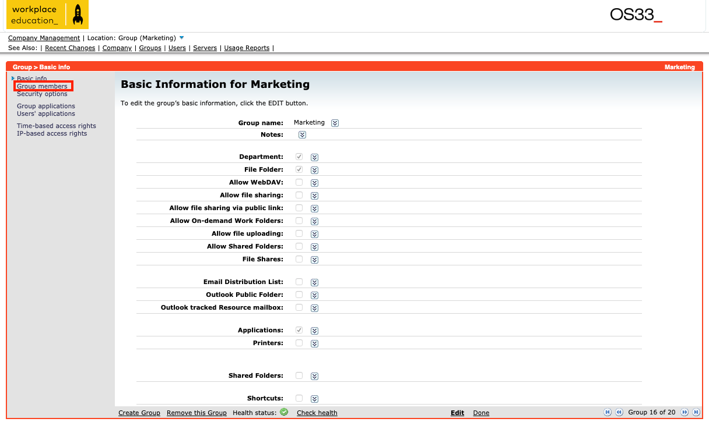Toggle the Outlook Public Folder checkbox

[299, 295]
